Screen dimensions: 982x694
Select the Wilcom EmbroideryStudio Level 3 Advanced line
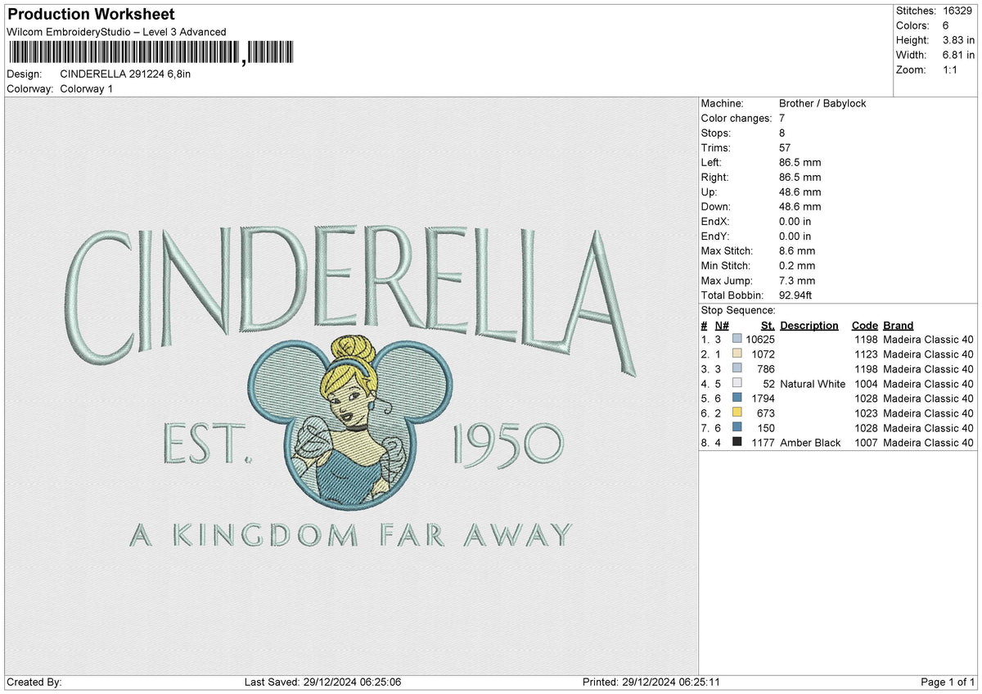tap(116, 32)
